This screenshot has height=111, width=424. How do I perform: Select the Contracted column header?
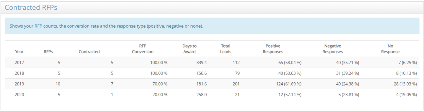click(89, 52)
